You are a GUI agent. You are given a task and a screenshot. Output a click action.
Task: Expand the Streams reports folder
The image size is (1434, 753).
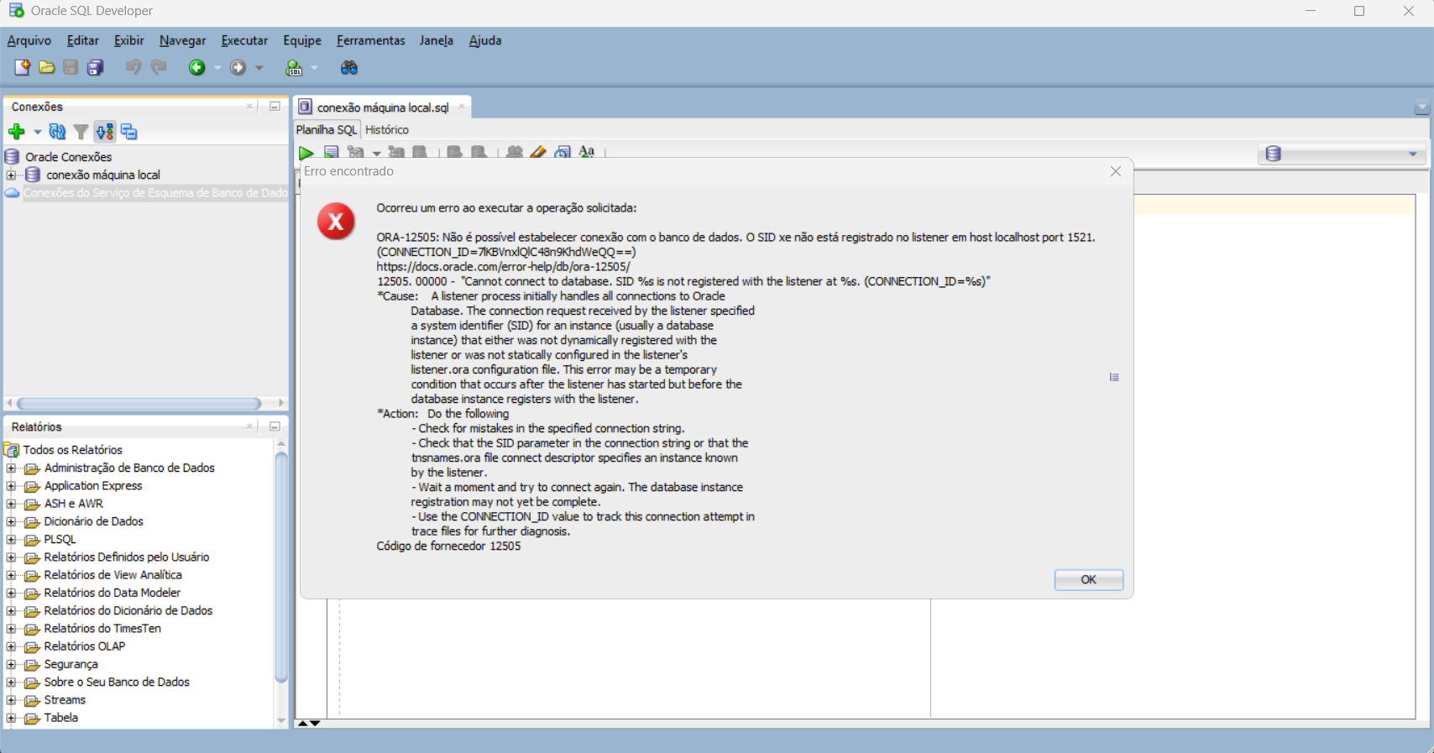coord(11,700)
